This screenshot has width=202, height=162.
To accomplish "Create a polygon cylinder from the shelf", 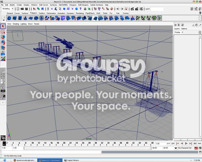I will (x=20, y=18).
